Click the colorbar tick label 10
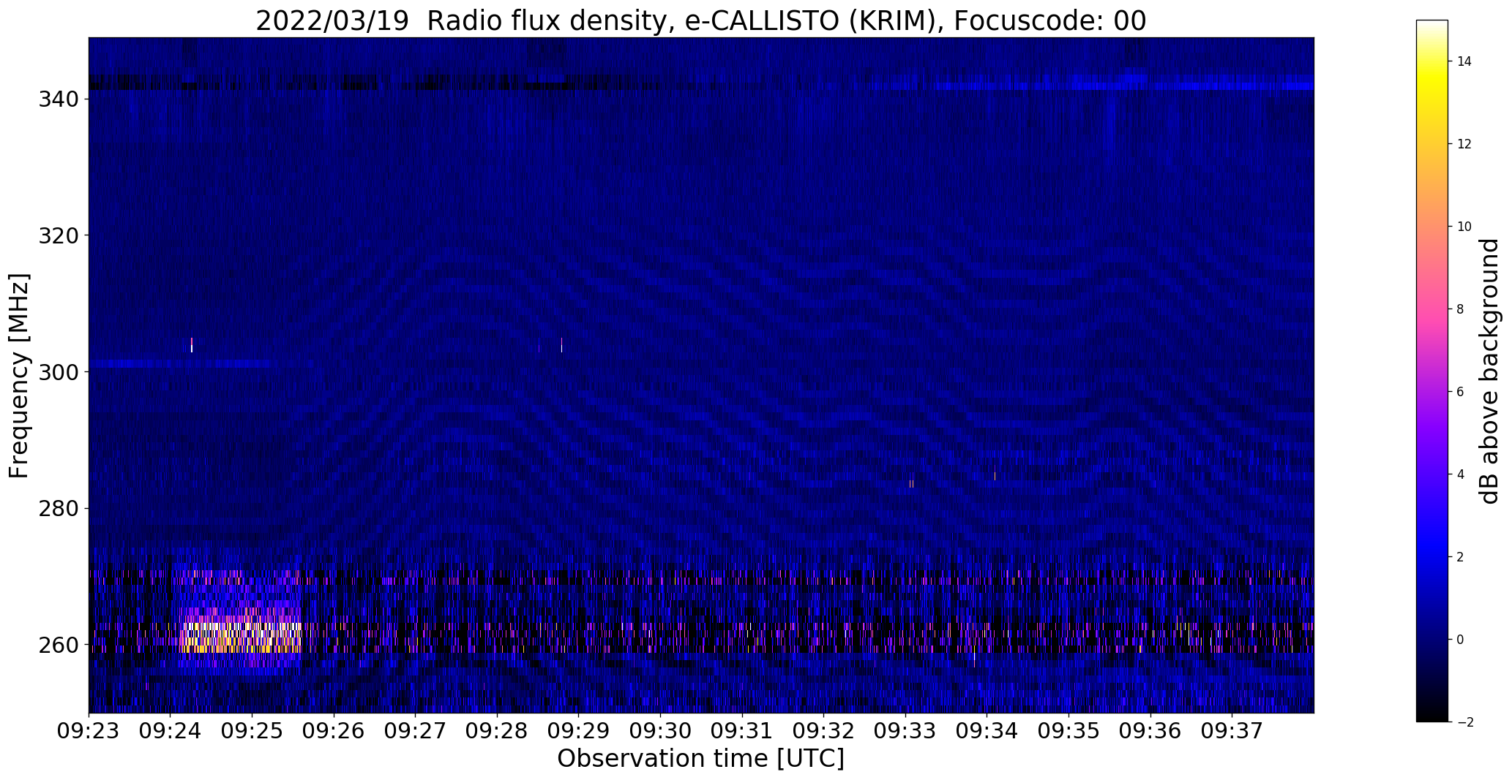 click(x=1464, y=227)
